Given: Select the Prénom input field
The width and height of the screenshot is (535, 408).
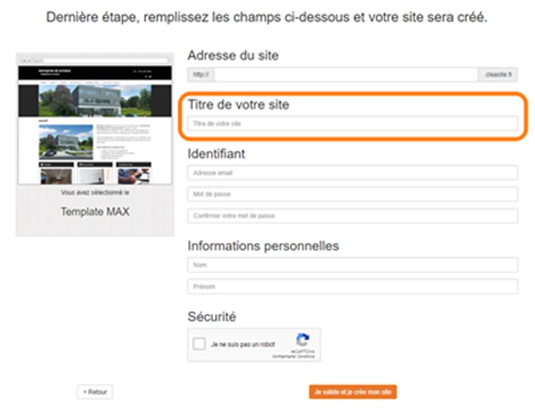Looking at the screenshot, I should pos(353,286).
